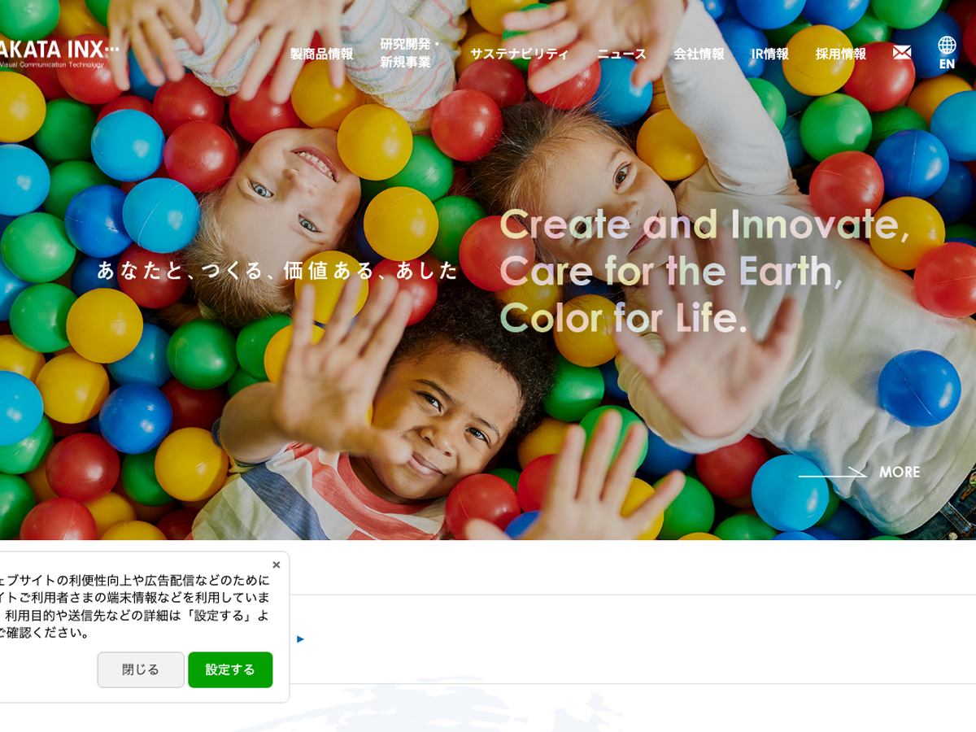Expand the IR情報 menu
976x732 pixels.
click(x=769, y=54)
